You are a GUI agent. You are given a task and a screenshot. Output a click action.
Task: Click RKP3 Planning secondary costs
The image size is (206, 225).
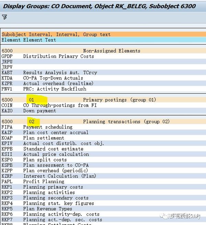[x=103, y=198]
